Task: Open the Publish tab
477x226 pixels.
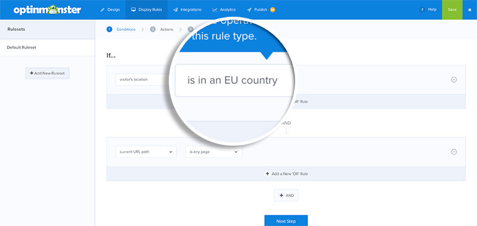Action: [261, 10]
